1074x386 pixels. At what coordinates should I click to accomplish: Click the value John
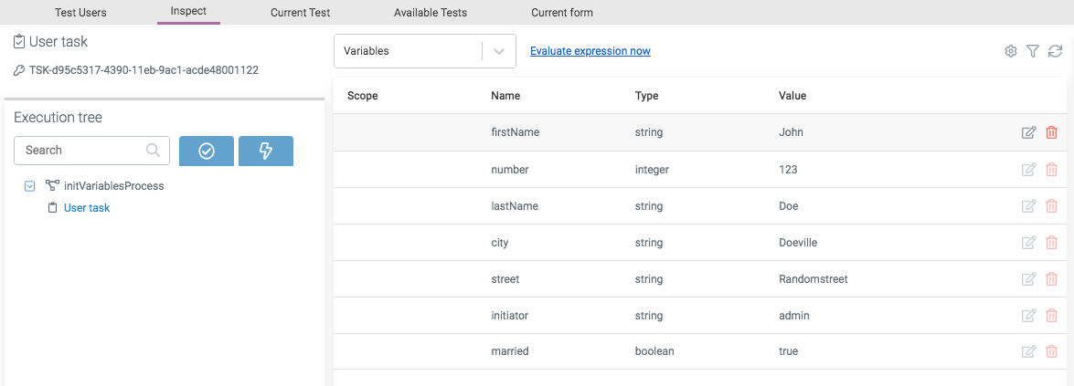791,133
